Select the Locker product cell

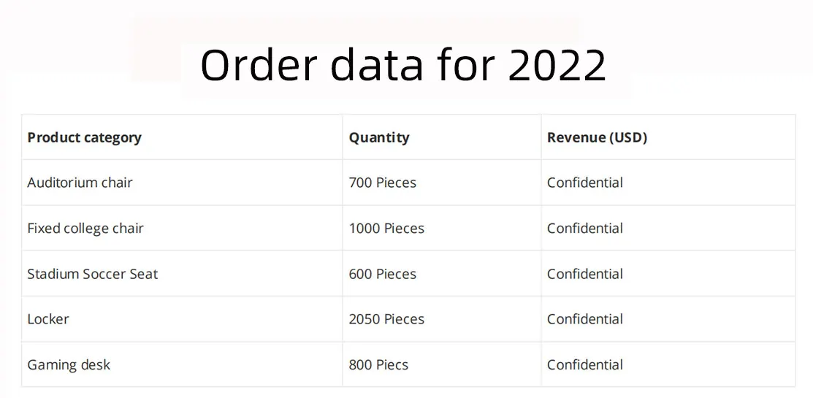pos(48,319)
